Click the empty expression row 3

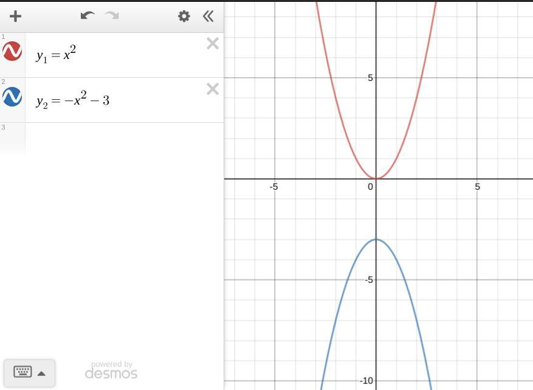point(125,138)
